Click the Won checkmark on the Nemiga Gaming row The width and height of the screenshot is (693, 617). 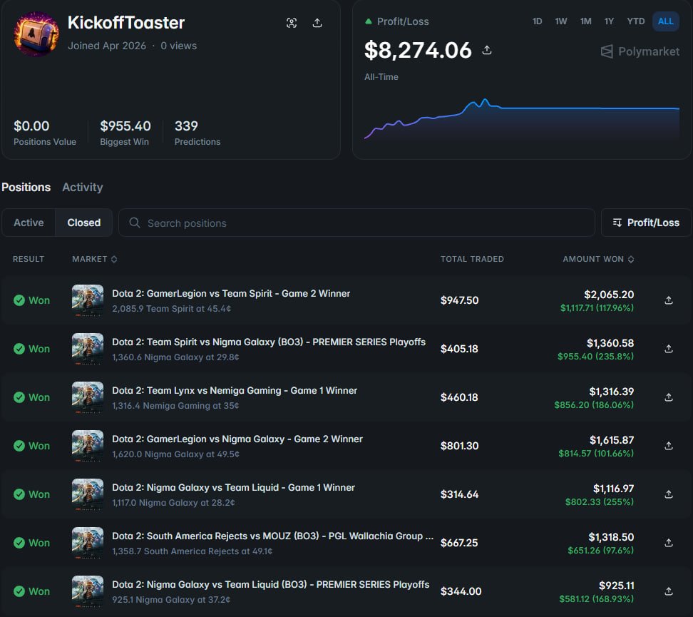click(x=19, y=397)
